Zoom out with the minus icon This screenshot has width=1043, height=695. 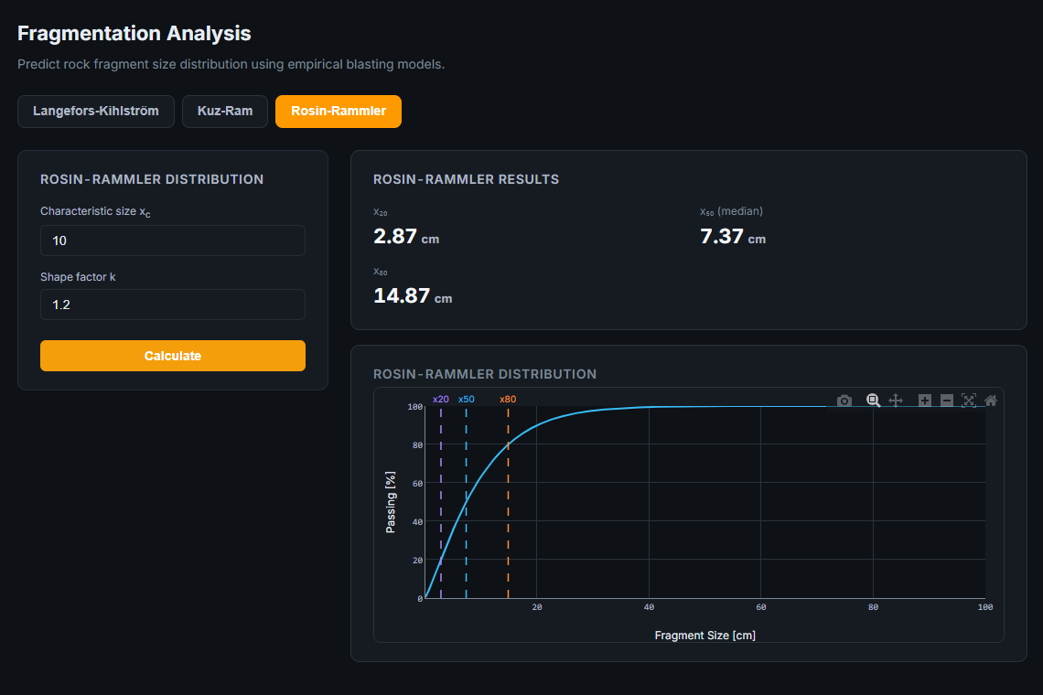947,401
